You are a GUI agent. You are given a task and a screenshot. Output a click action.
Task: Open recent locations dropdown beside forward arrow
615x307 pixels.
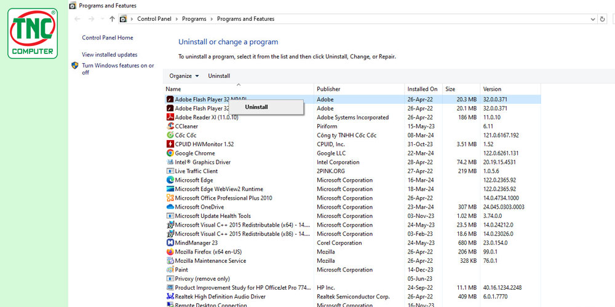tap(102, 19)
